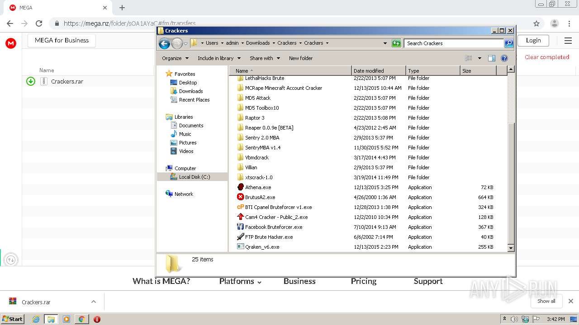This screenshot has height=325, width=579.
Task: Open the Chrome profile avatar icon
Action: [554, 23]
